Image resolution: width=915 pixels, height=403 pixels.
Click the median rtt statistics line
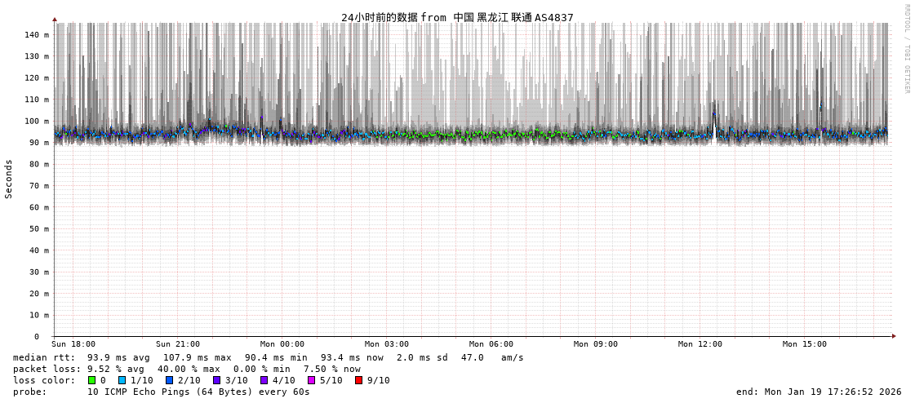pos(268,357)
